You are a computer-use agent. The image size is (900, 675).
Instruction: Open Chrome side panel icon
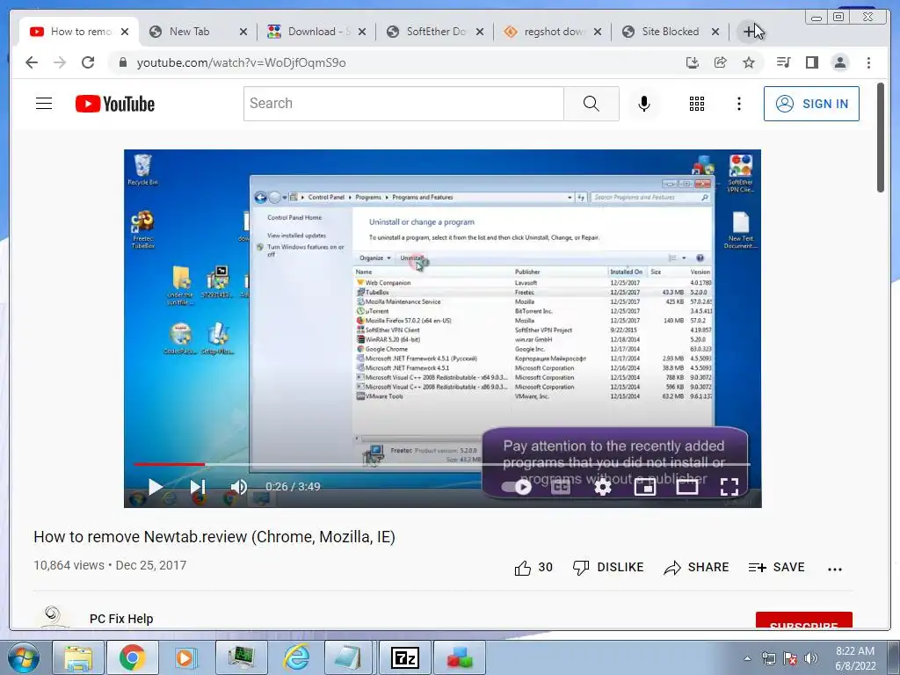click(811, 62)
